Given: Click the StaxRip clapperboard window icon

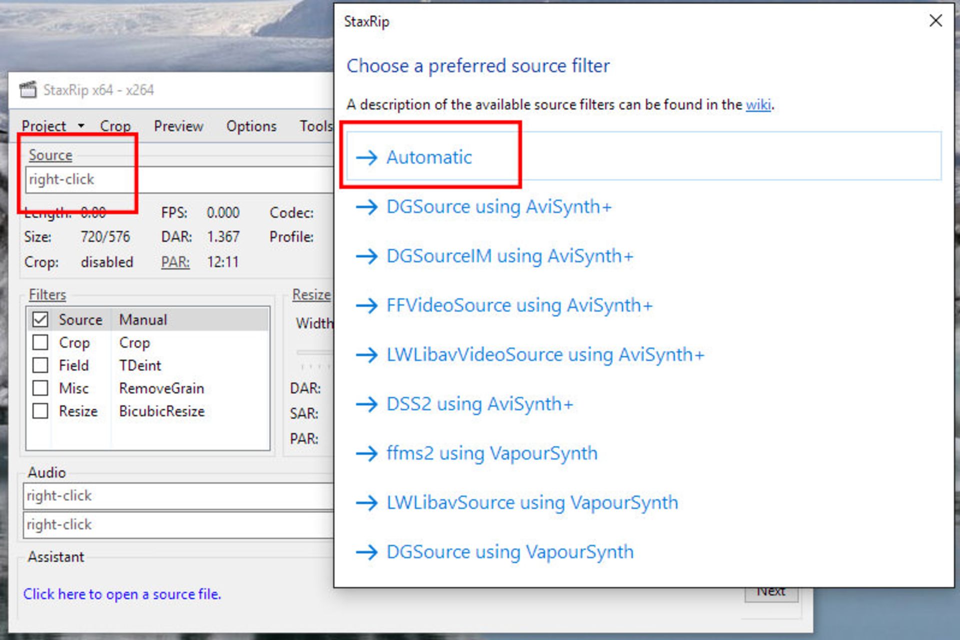Looking at the screenshot, I should pos(28,90).
